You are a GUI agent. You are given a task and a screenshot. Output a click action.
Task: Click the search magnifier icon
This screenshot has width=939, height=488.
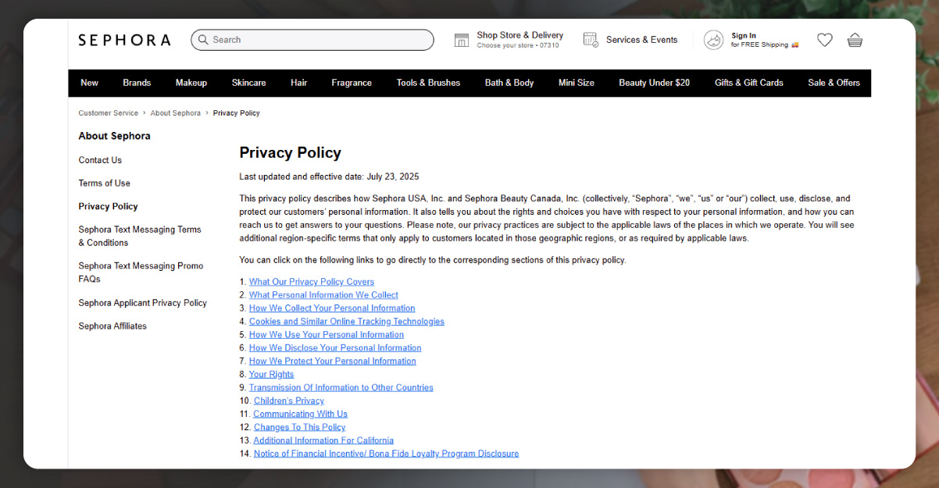pos(203,40)
